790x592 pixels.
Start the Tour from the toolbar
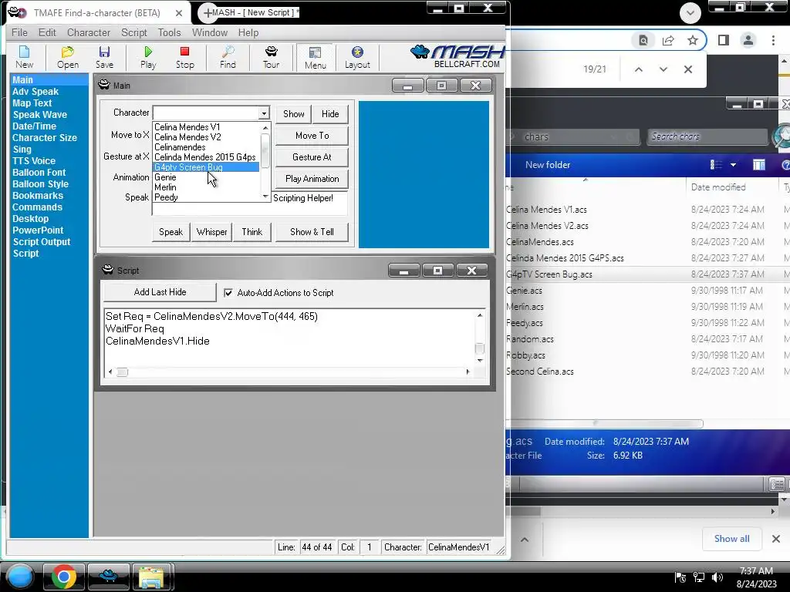[x=271, y=57]
